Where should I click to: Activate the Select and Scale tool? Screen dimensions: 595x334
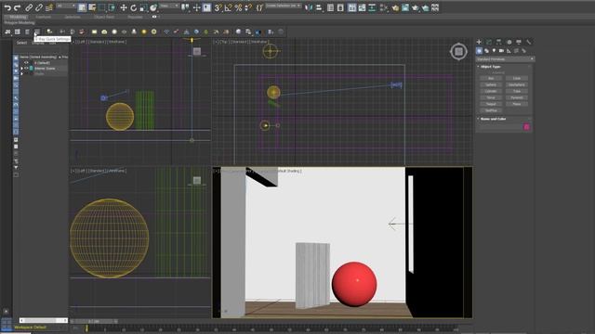143,7
